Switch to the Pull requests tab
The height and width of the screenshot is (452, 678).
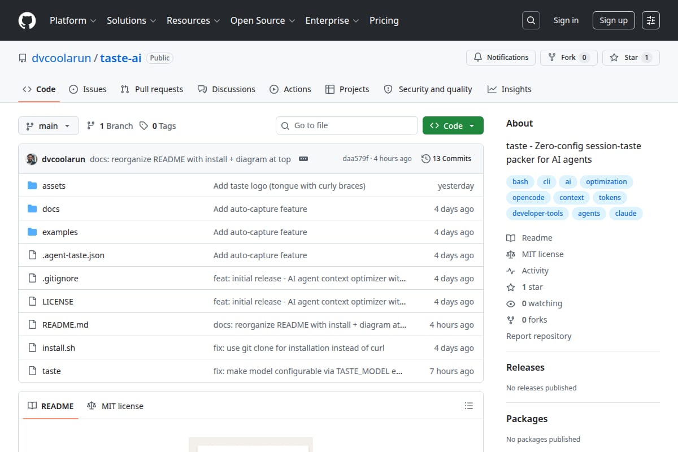(152, 89)
